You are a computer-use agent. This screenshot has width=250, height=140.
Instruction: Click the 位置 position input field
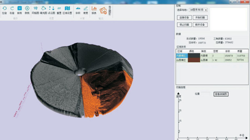206,94
